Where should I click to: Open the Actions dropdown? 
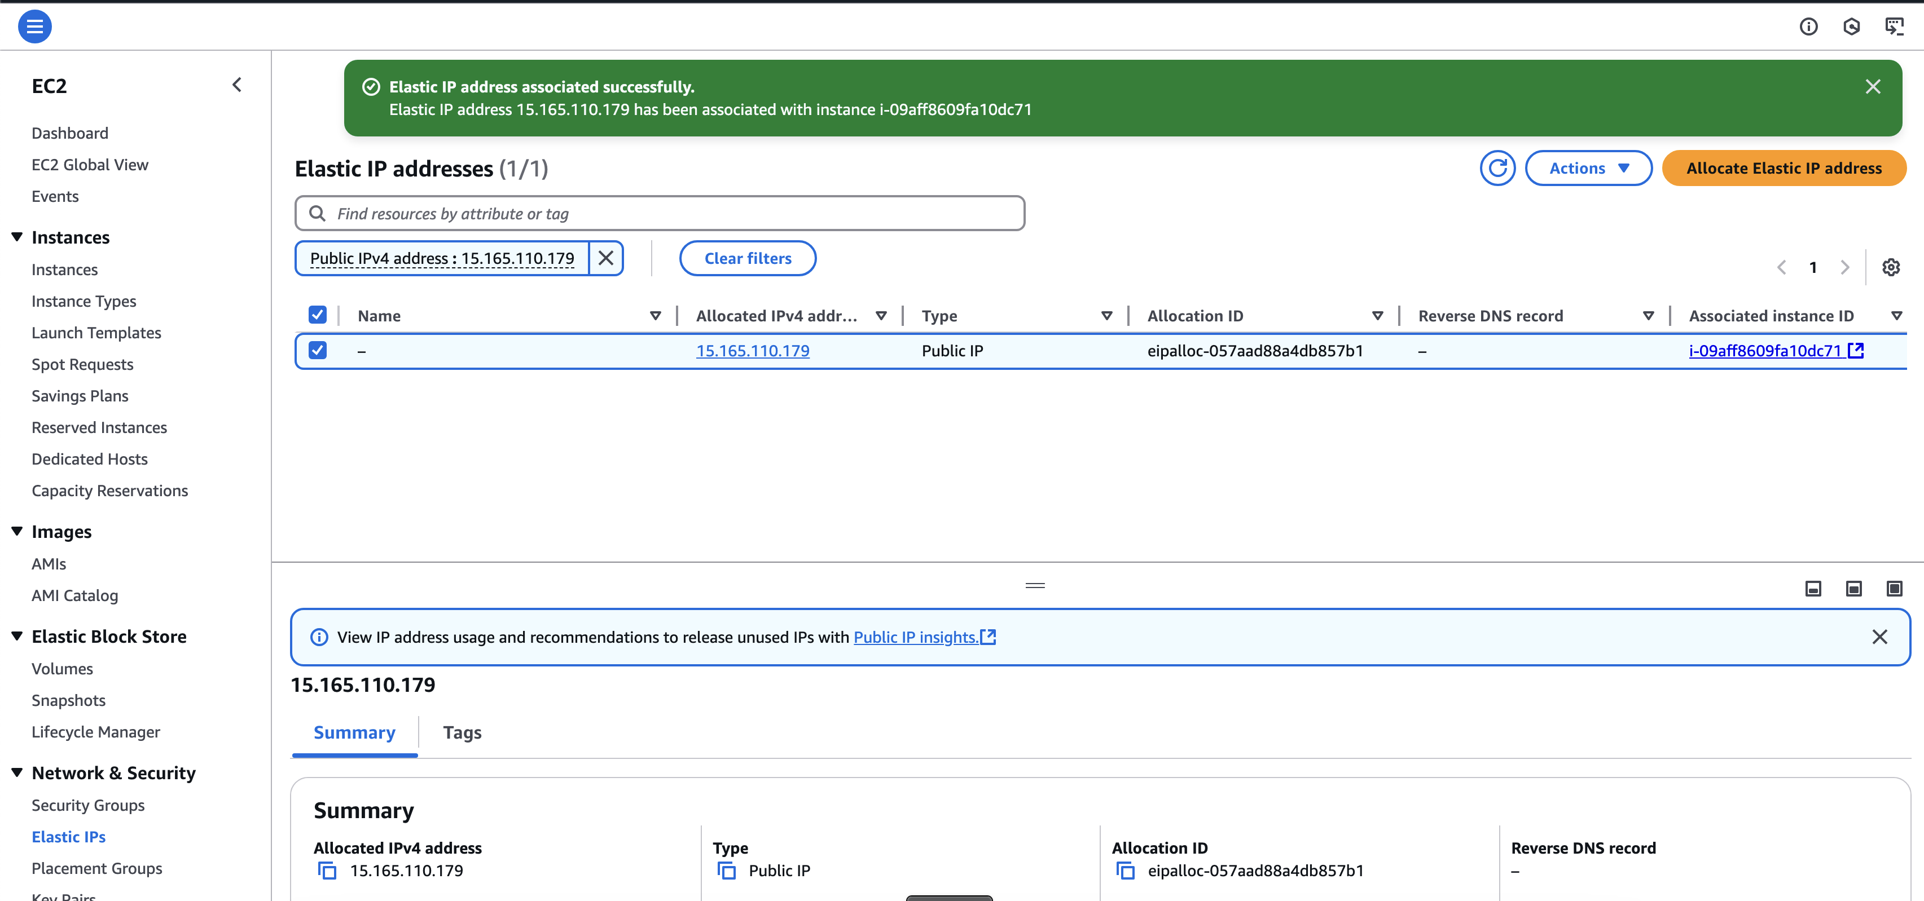click(1588, 168)
